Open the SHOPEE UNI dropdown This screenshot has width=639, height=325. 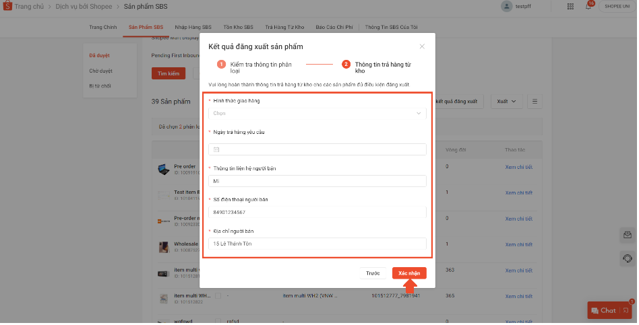[617, 7]
